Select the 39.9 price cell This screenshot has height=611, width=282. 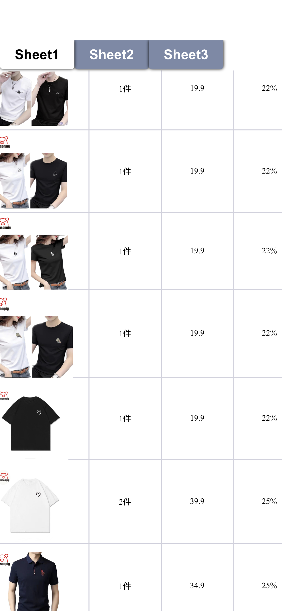pos(197,502)
